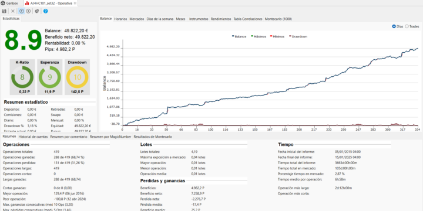Click the Perdidas y ganancias heading

[x=163, y=181]
